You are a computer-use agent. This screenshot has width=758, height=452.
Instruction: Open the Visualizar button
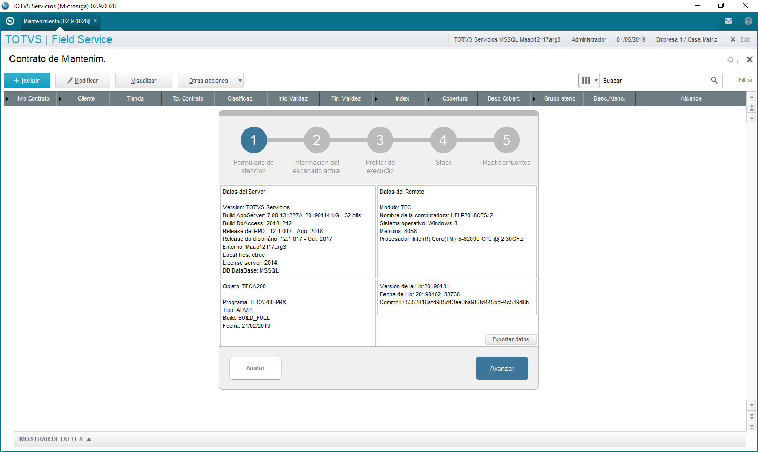tap(144, 81)
